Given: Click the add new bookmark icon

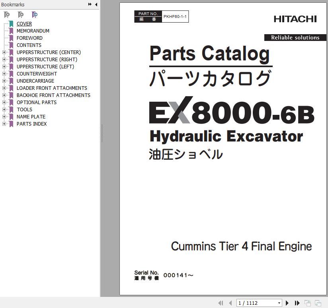Looking at the screenshot, I should click(21, 15).
